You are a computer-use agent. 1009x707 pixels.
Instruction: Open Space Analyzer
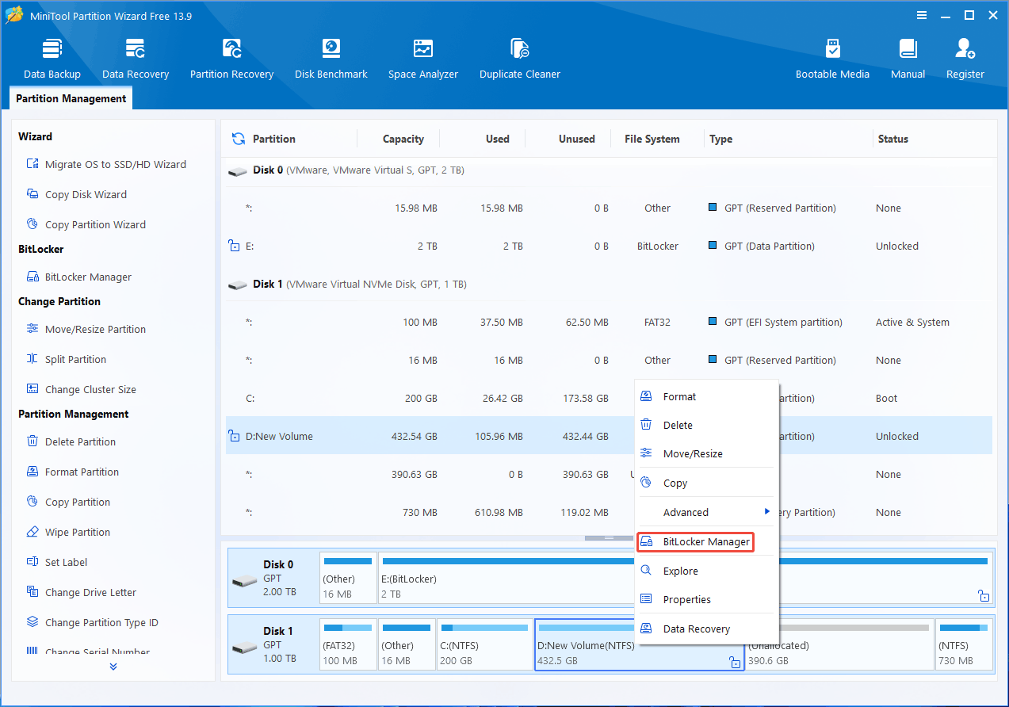pos(423,58)
